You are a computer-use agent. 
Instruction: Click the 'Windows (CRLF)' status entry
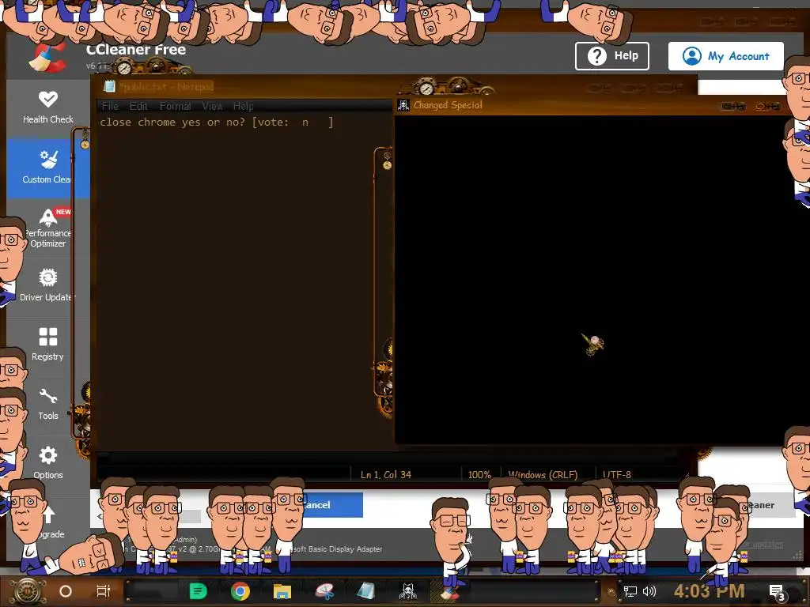543,474
